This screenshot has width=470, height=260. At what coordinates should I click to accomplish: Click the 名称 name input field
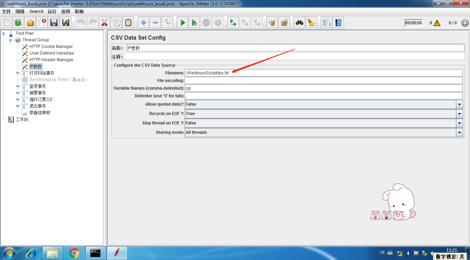pos(295,48)
